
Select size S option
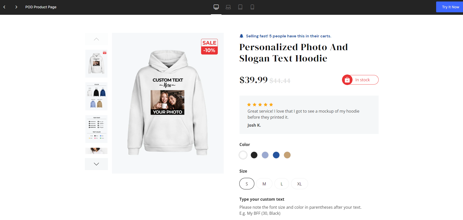[247, 184]
